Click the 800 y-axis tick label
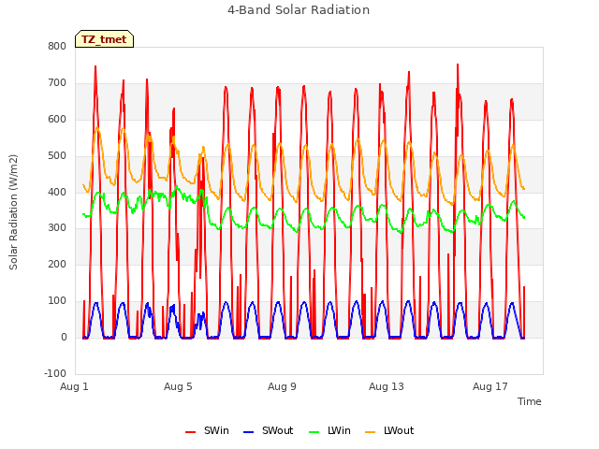Viewport: 599px width, 449px height. (x=57, y=46)
